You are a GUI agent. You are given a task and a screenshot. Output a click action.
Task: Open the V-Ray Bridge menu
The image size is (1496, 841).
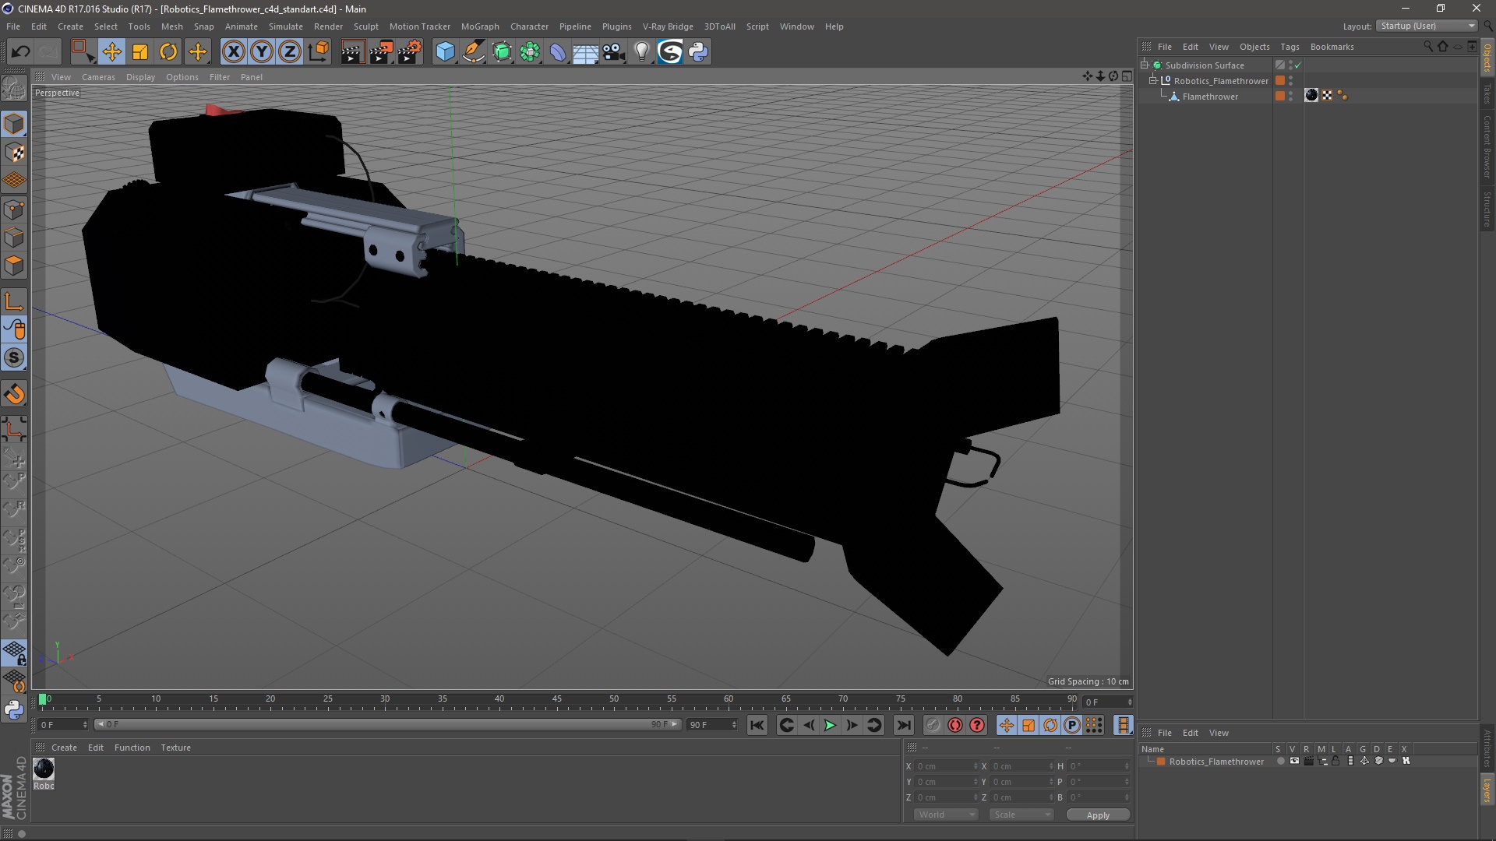tap(668, 26)
